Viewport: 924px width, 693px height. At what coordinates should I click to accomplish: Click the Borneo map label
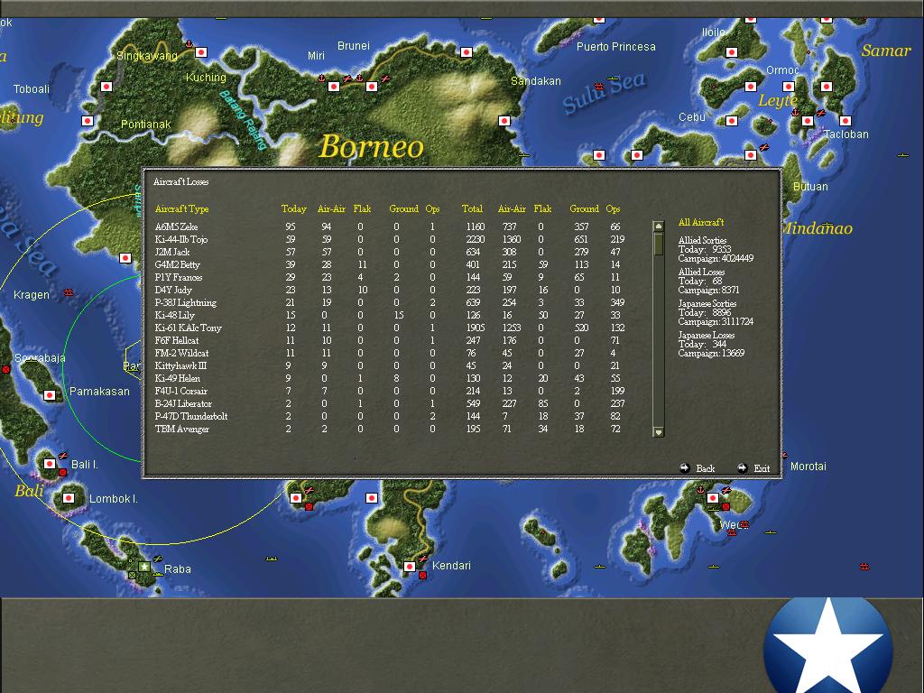pyautogui.click(x=371, y=146)
